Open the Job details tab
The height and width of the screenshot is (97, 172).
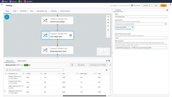pyautogui.click(x=23, y=11)
